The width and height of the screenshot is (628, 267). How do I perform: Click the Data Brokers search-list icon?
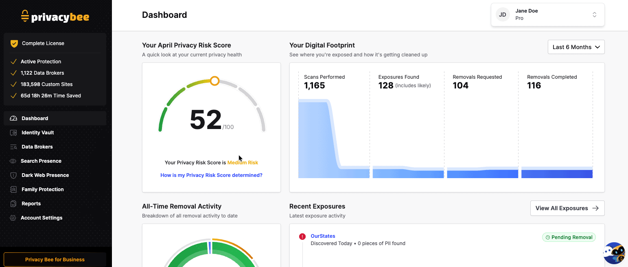pyautogui.click(x=13, y=147)
